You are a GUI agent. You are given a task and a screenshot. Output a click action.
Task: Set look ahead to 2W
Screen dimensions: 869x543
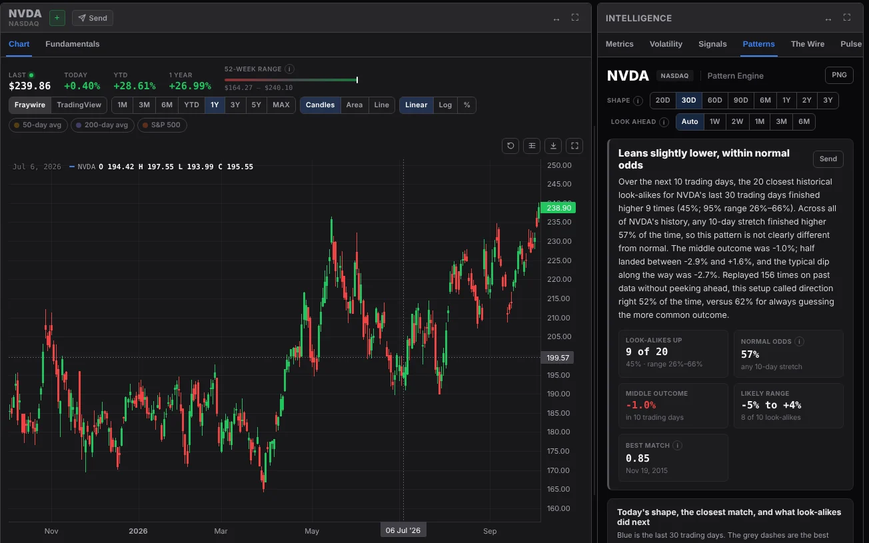(736, 122)
